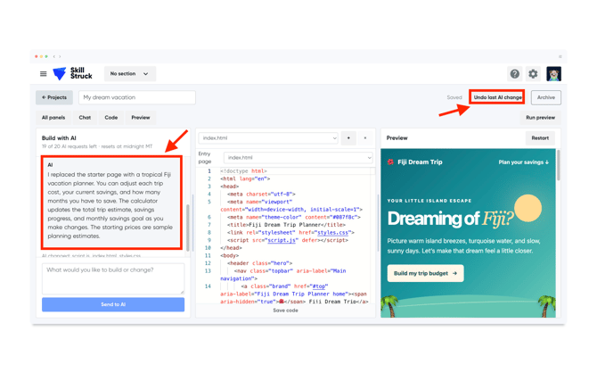Click the Archive button
Screen dimensions: 597x373
(546, 97)
